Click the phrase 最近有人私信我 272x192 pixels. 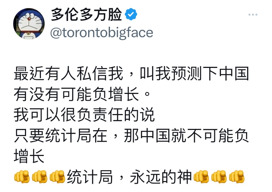(x=69, y=74)
